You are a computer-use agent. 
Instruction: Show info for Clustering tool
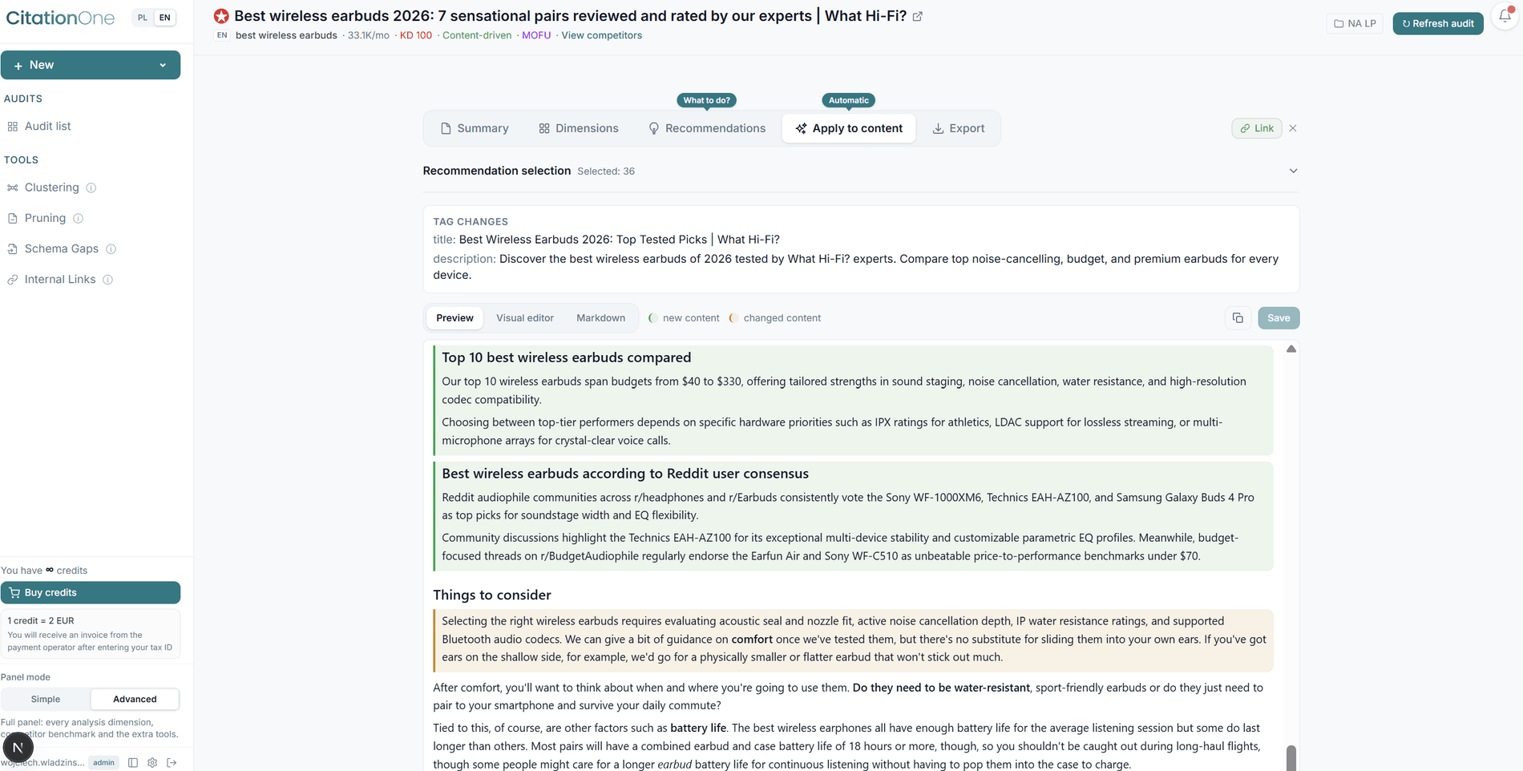(91, 188)
